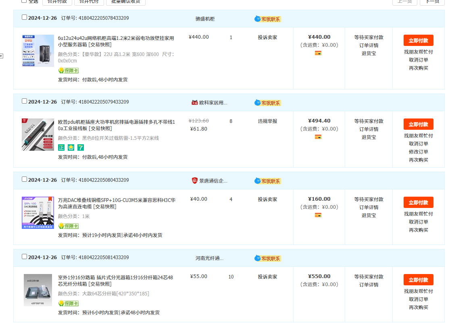Click the 7-day return icon on PDU item
450x324 pixels.
(81, 147)
